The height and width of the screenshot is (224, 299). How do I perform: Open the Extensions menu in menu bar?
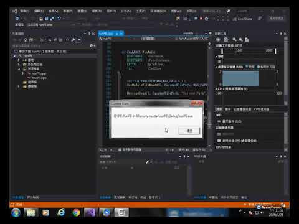pyautogui.click(x=158, y=11)
